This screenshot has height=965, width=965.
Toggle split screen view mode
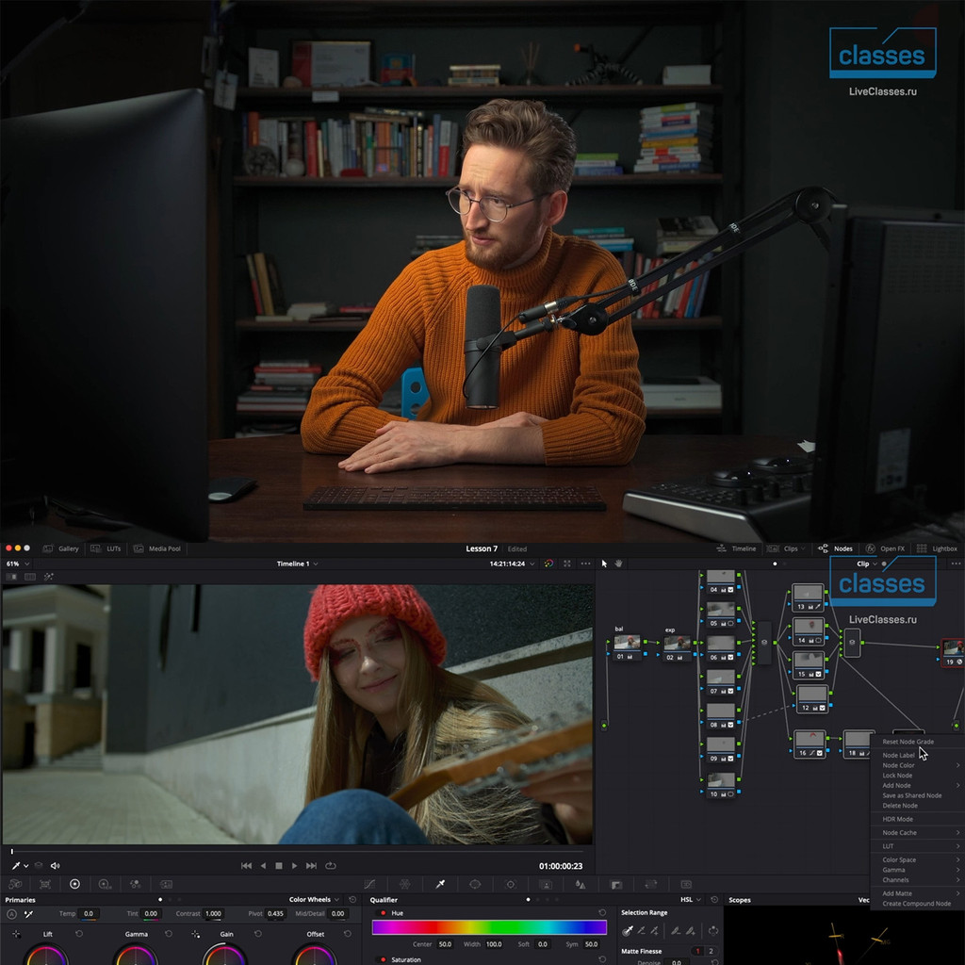[30, 577]
